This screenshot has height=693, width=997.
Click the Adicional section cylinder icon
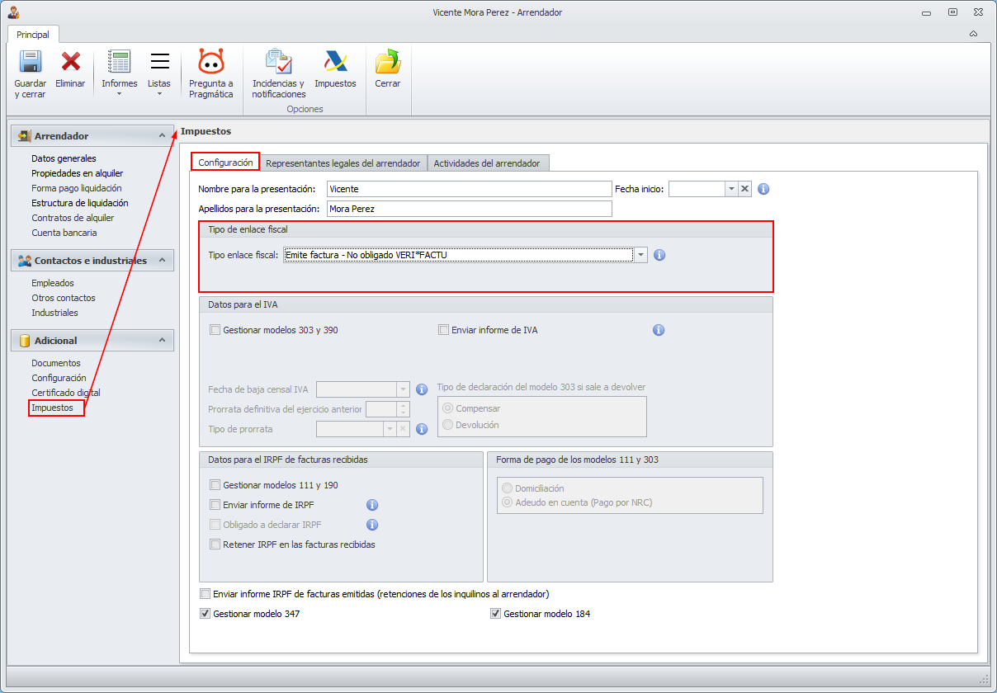[24, 341]
